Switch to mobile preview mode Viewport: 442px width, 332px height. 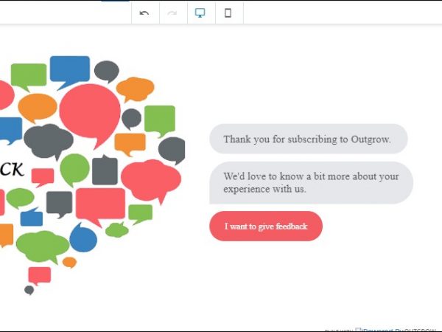[x=228, y=13]
